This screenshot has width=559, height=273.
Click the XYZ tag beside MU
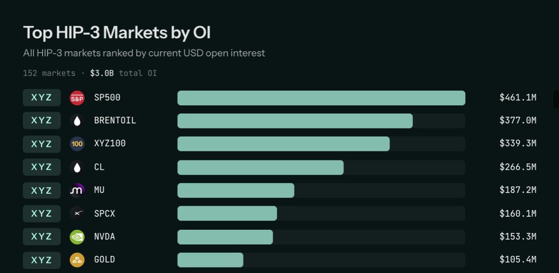click(42, 190)
